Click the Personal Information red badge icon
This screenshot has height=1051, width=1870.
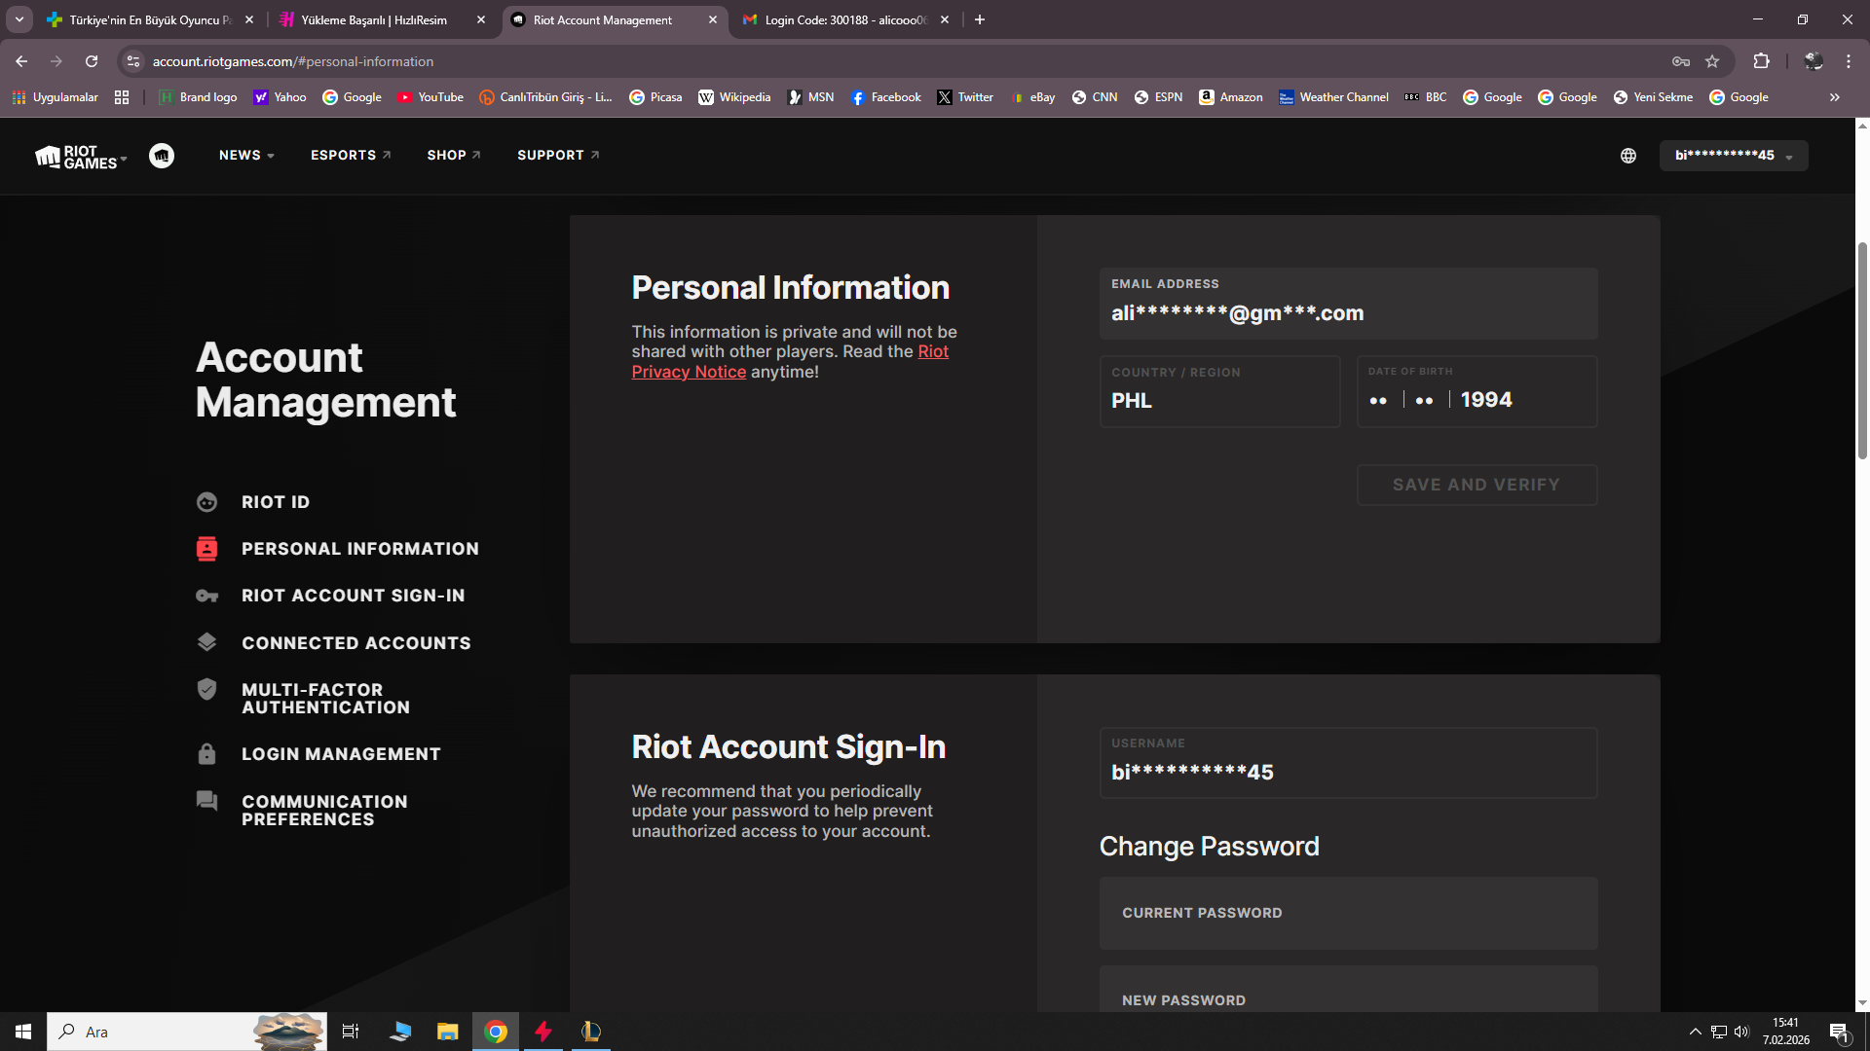[206, 549]
